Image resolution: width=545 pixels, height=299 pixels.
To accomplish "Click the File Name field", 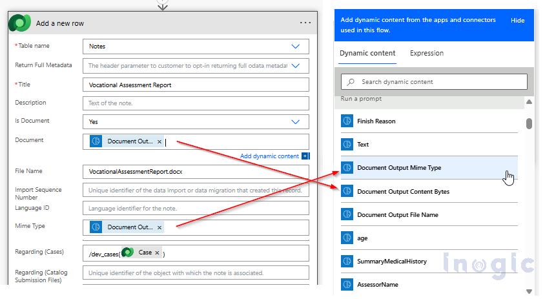I will [x=196, y=171].
